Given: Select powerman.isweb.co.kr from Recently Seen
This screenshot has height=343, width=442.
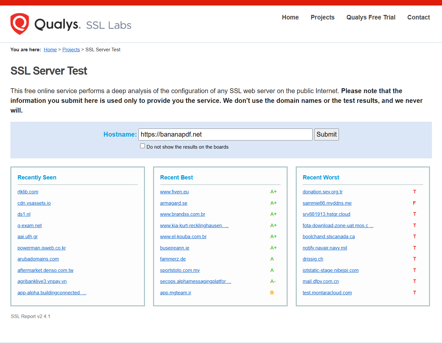Looking at the screenshot, I should (x=42, y=248).
